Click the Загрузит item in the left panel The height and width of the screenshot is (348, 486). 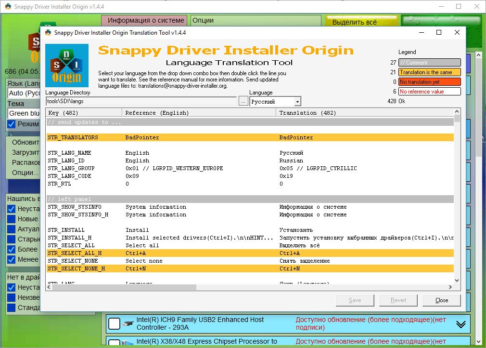pyautogui.click(x=26, y=152)
